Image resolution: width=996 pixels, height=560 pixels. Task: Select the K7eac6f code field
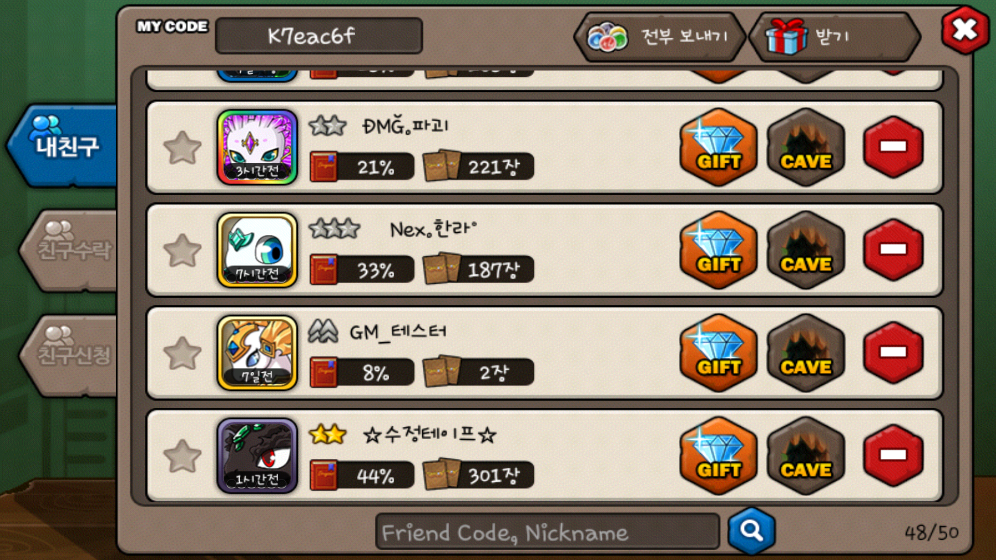pos(319,36)
